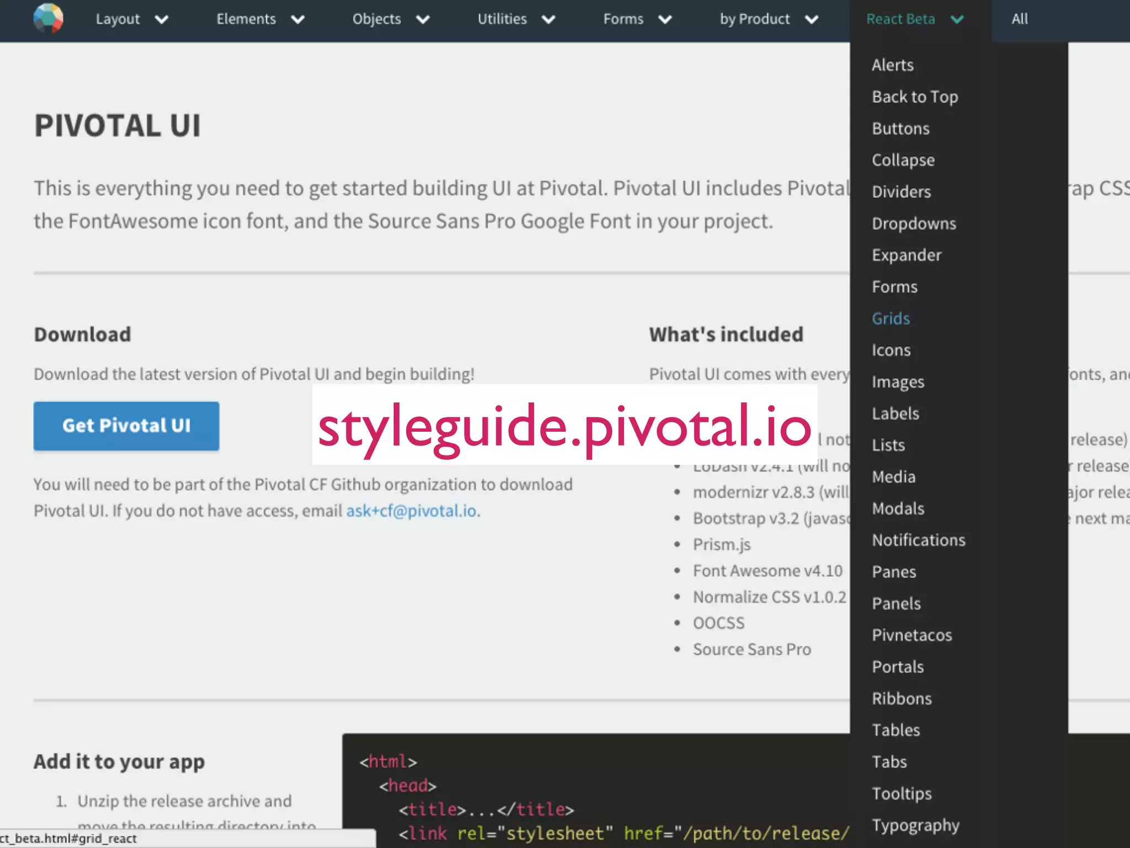
Task: Open the by Product chevron
Action: pos(811,20)
